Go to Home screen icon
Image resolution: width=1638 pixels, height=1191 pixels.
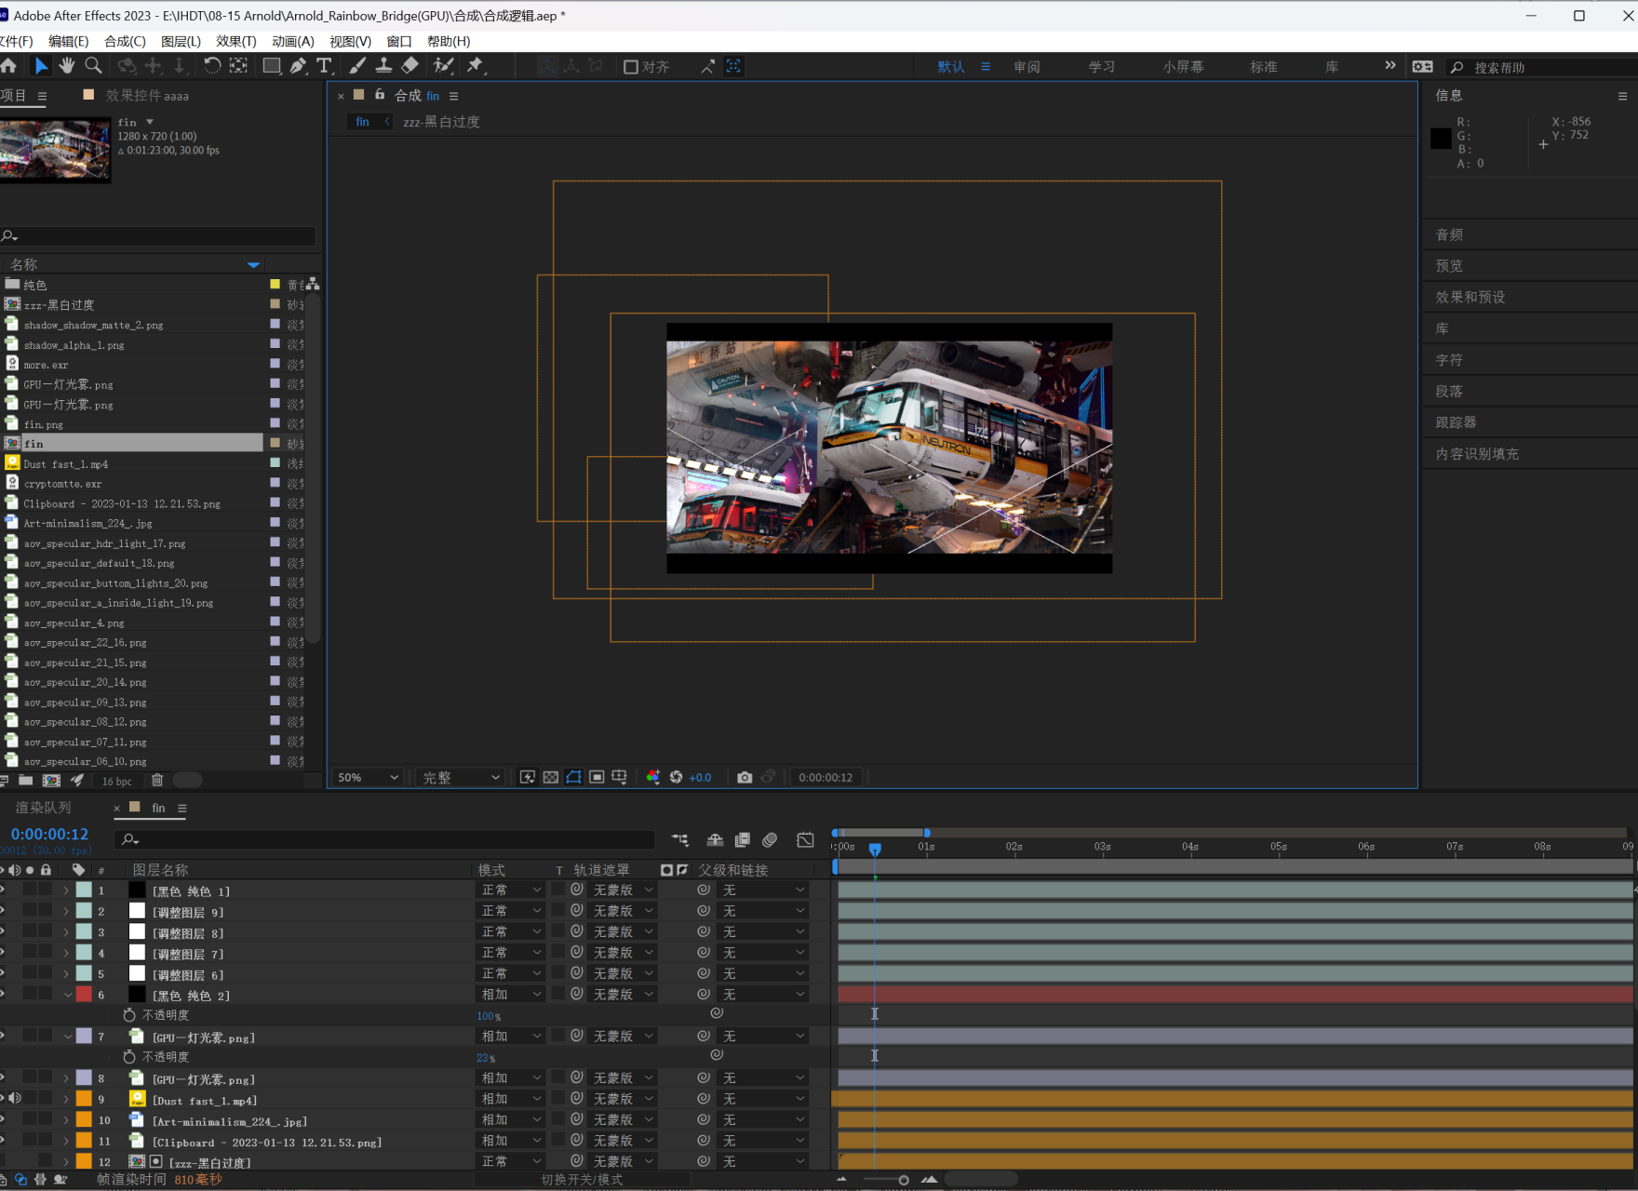[9, 66]
